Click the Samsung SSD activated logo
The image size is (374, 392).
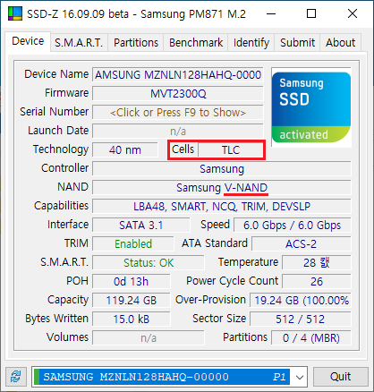311,107
